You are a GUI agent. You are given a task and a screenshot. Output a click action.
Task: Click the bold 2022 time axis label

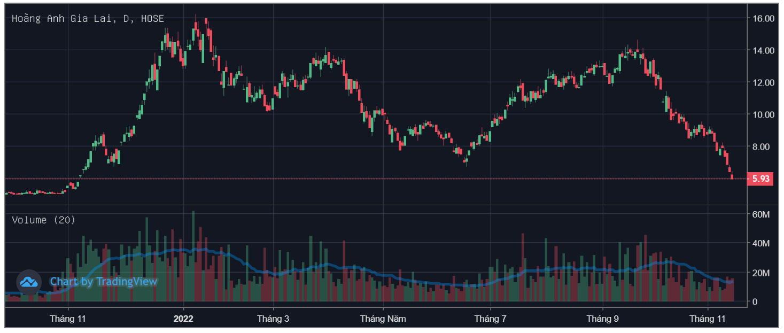coord(183,319)
